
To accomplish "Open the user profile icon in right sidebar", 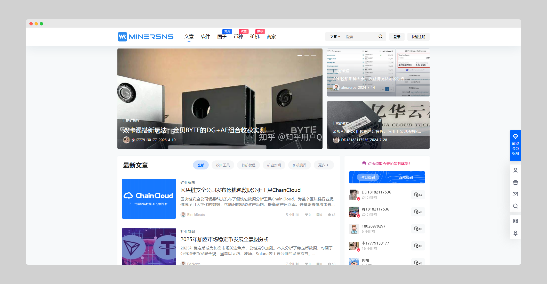I will (x=516, y=170).
